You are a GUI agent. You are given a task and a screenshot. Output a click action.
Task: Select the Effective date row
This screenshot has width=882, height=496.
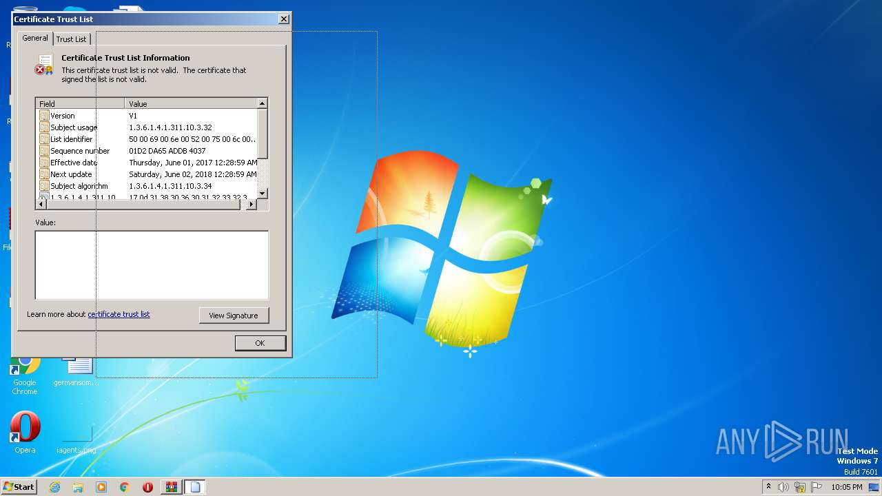pyautogui.click(x=147, y=163)
